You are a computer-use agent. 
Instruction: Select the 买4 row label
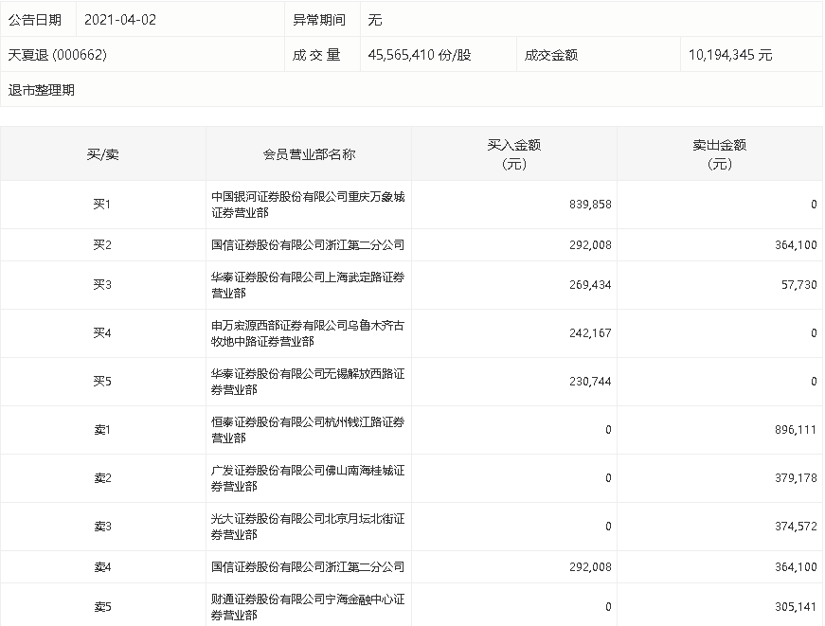102,333
